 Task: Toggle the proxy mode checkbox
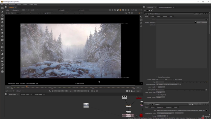[157, 87]
